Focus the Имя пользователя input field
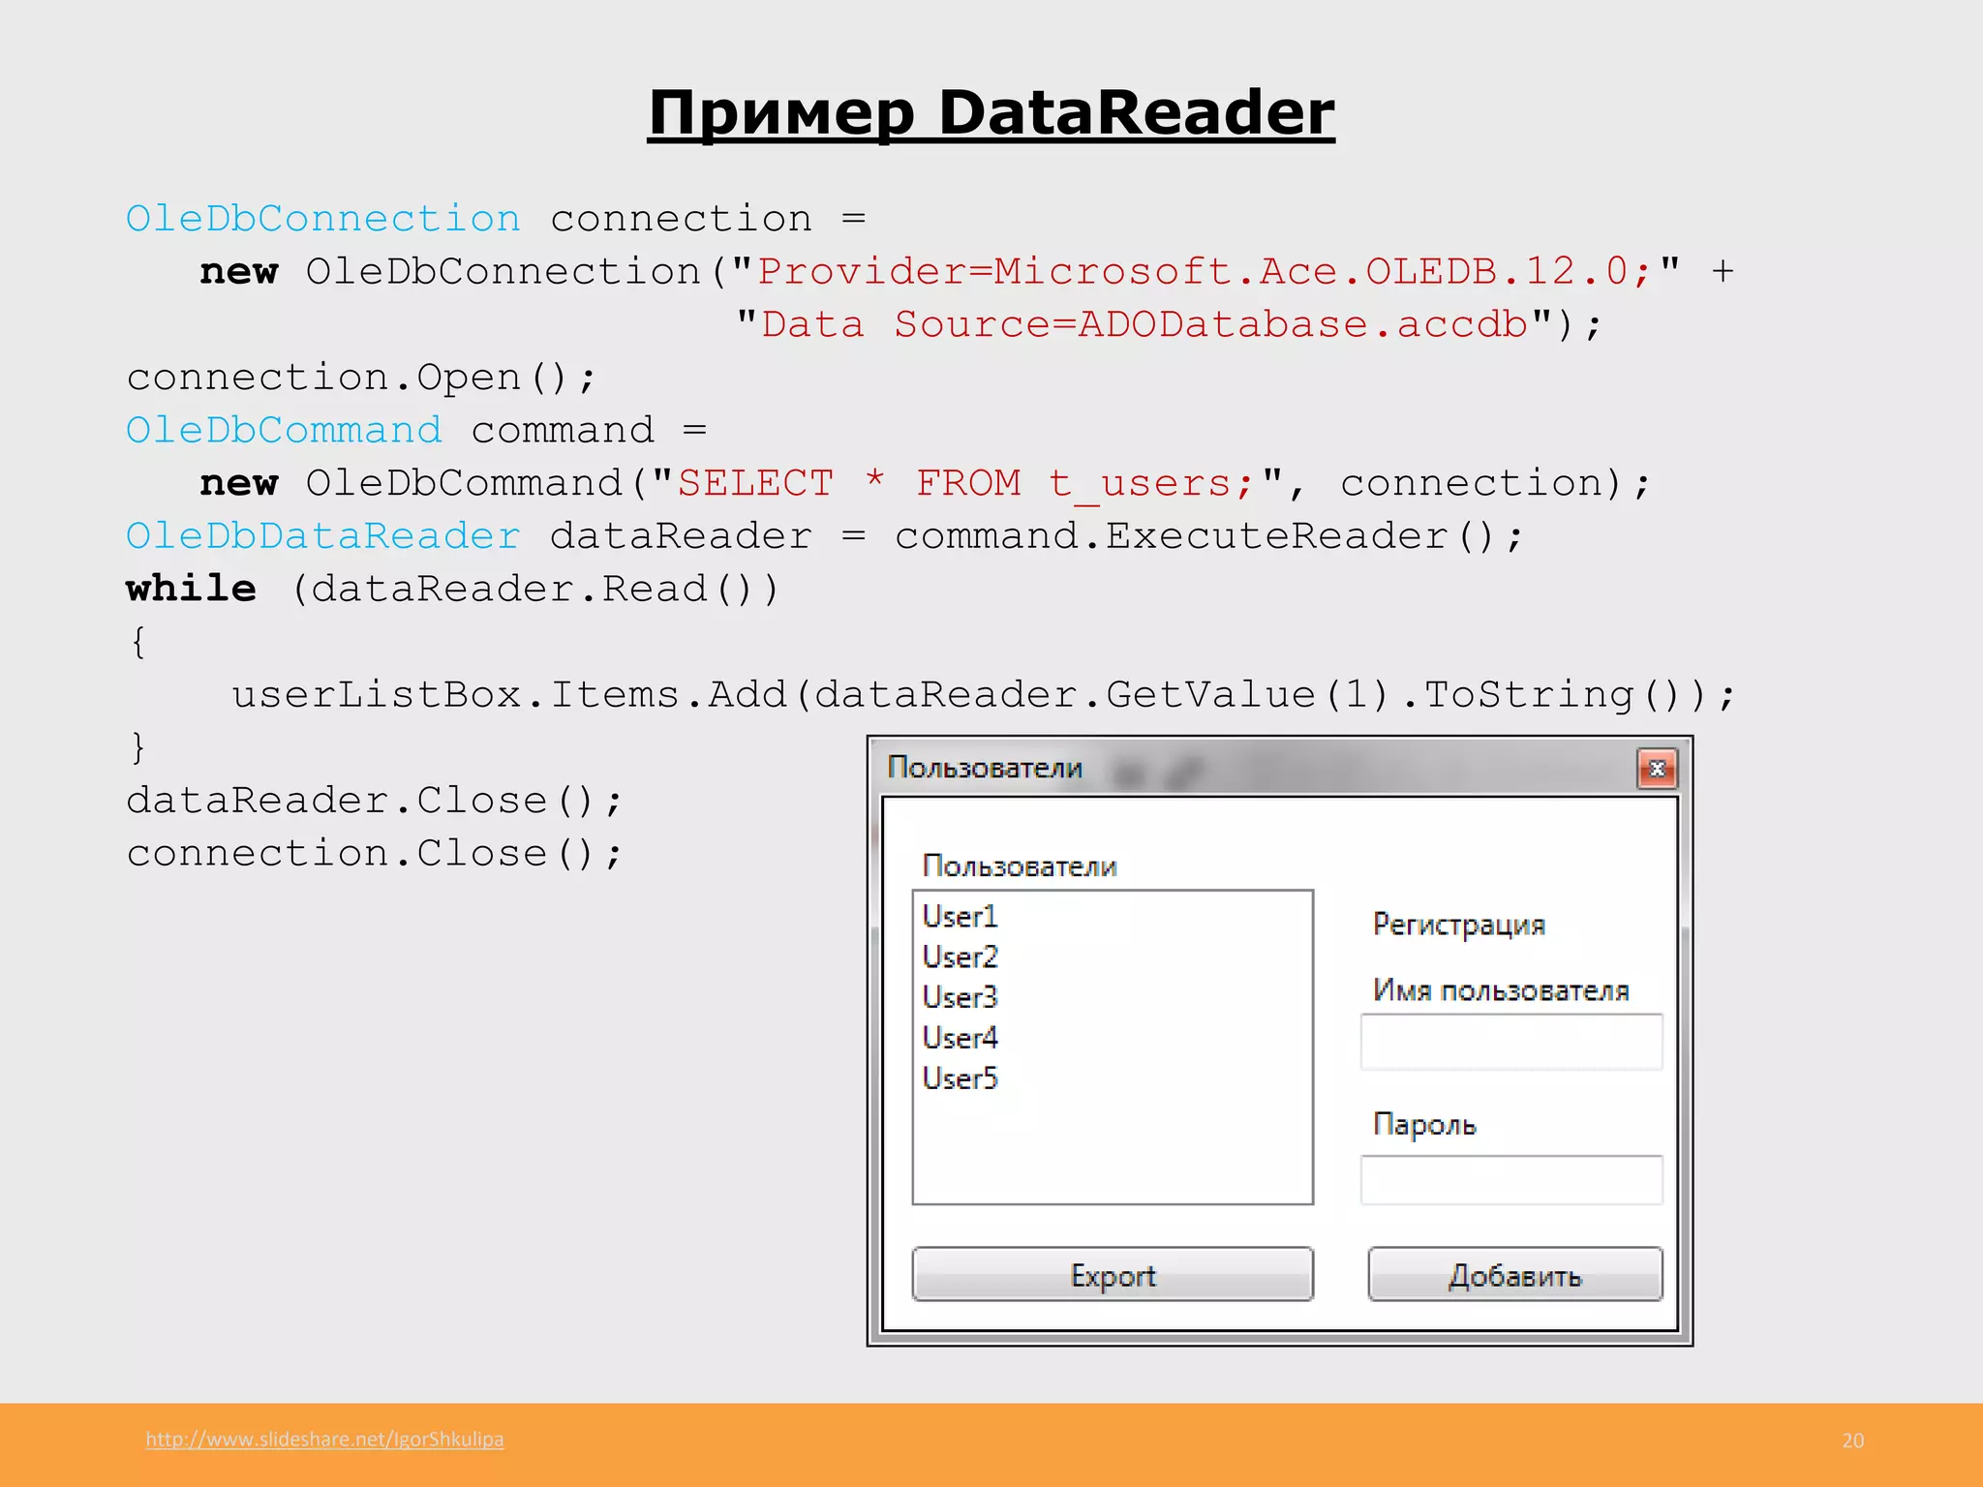This screenshot has height=1487, width=1983. [1511, 1042]
